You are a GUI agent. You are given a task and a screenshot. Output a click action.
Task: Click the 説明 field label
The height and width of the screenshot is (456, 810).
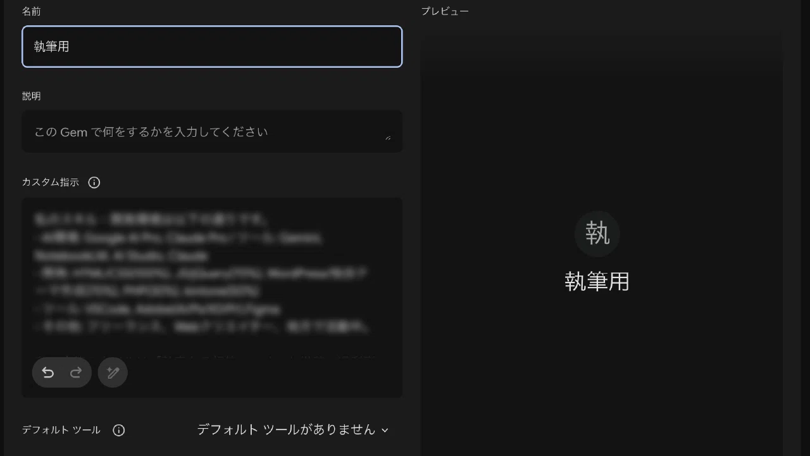tap(32, 96)
